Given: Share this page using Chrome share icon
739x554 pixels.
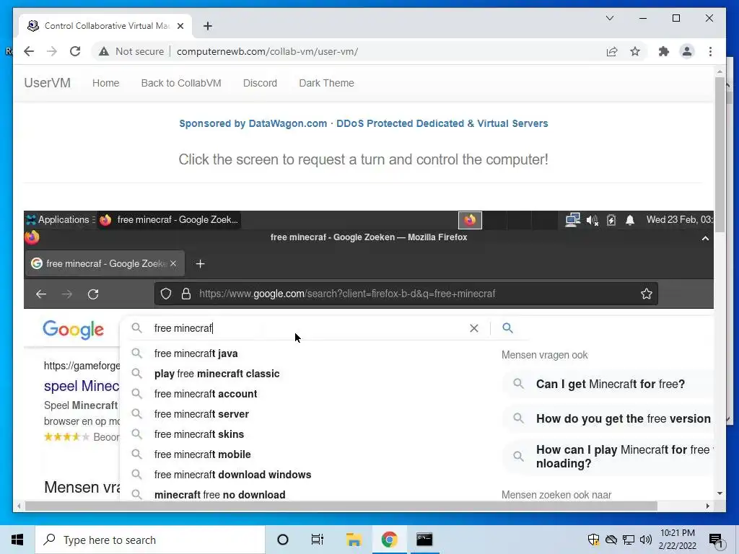Looking at the screenshot, I should pos(612,51).
